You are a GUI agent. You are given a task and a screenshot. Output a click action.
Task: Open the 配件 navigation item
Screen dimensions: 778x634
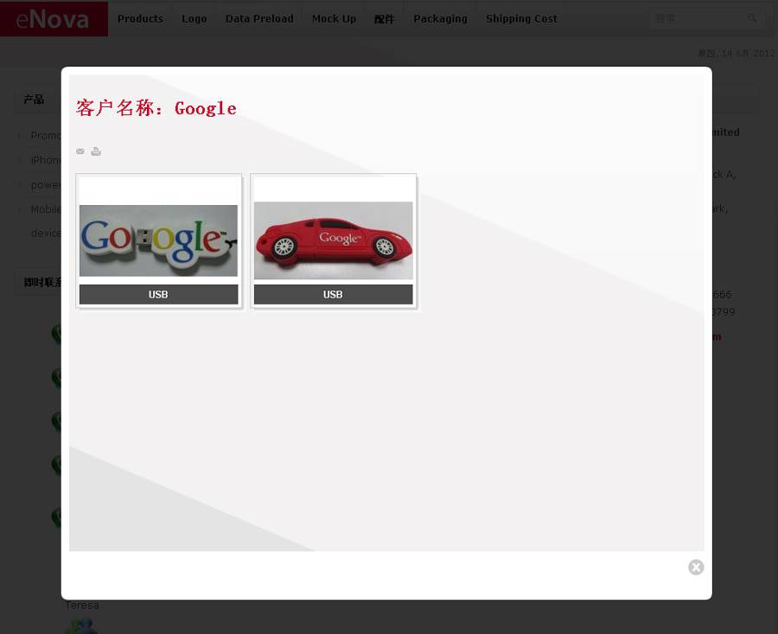click(384, 19)
